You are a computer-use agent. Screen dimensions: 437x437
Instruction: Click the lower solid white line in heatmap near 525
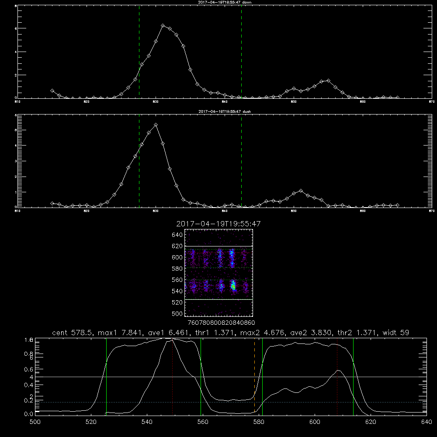coord(218,300)
